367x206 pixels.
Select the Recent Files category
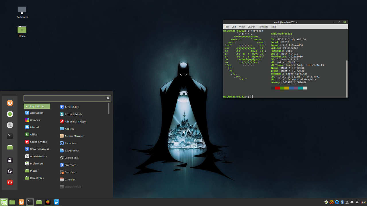point(37,178)
